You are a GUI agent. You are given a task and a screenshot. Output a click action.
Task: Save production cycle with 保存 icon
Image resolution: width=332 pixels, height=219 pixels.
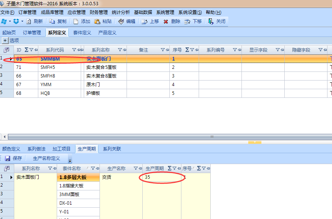click(x=8, y=158)
